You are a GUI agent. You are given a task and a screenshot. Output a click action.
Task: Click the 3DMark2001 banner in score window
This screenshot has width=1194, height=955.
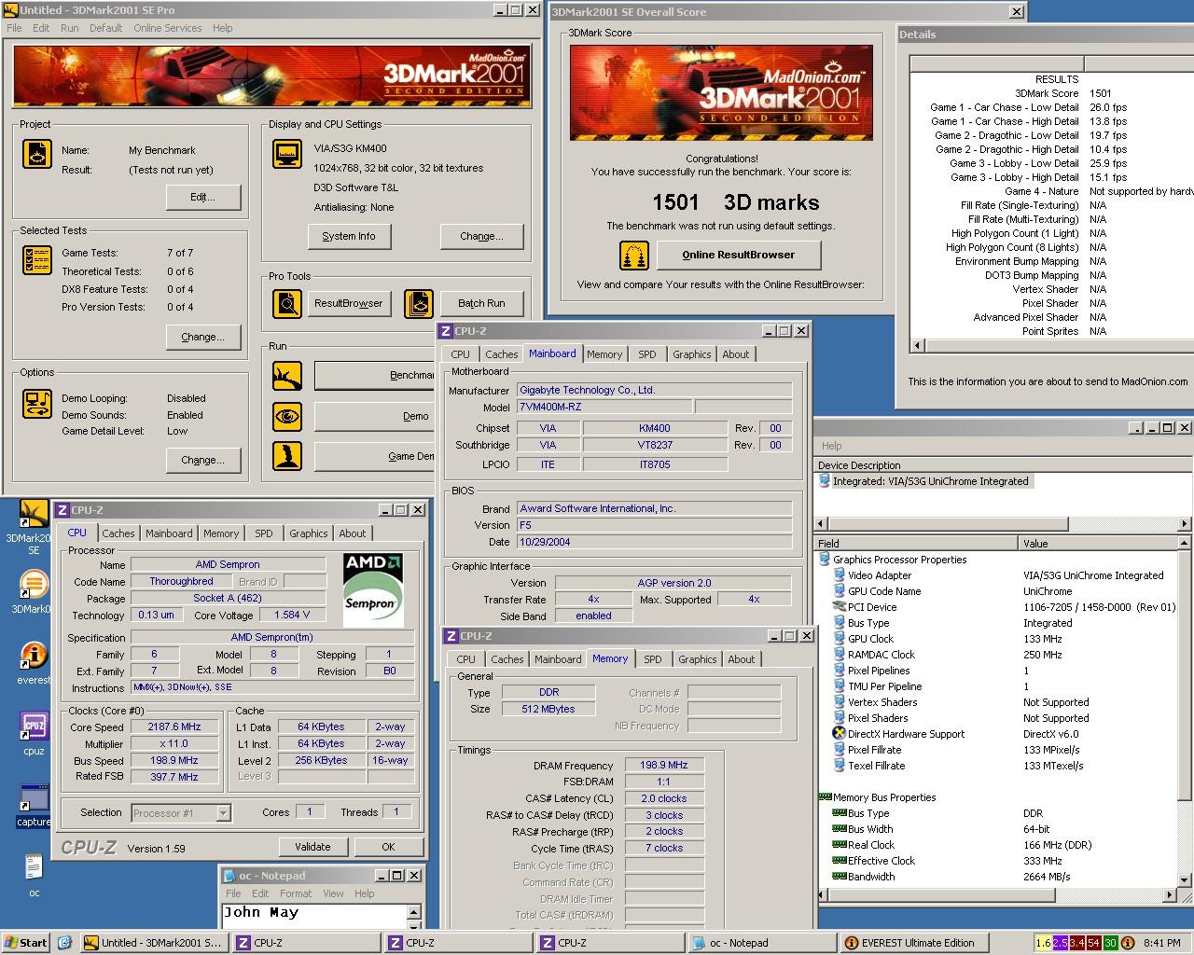[x=721, y=92]
